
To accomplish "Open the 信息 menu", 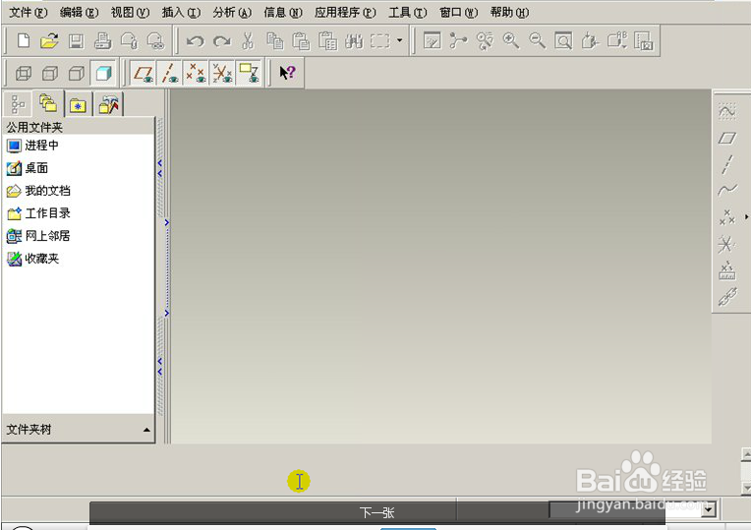I will click(282, 13).
